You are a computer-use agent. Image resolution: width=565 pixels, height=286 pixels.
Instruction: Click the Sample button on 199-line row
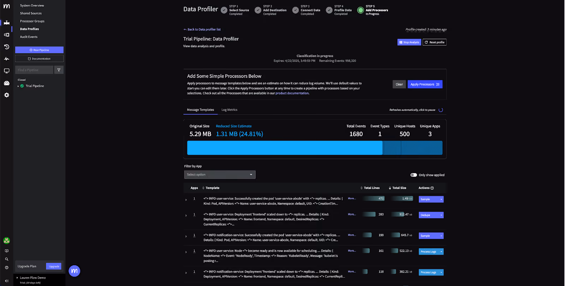(x=429, y=236)
